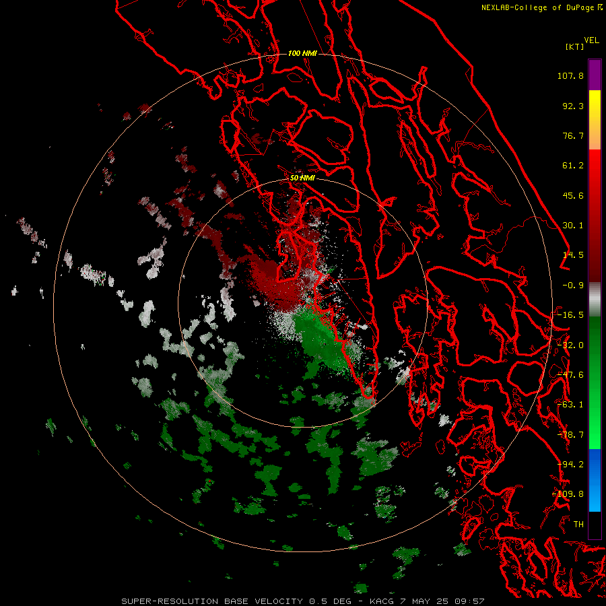606x606 pixels.
Task: Select the -63.1 scale value
Action: (570, 405)
